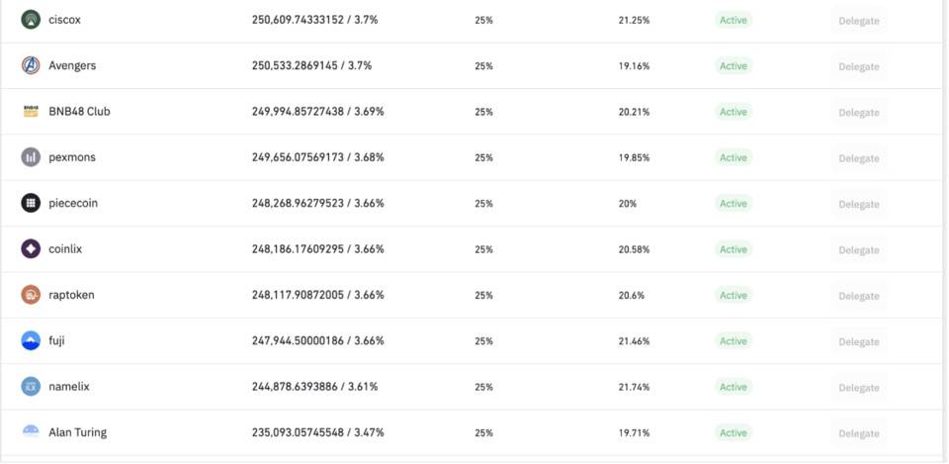This screenshot has height=464, width=949.
Task: Open the Avengers validator name link
Action: point(72,65)
